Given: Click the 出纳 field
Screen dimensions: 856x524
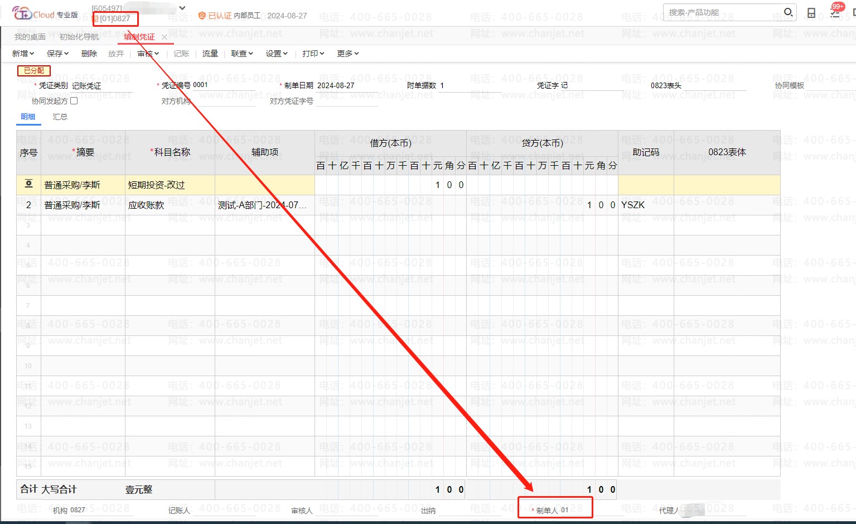Looking at the screenshot, I should [x=469, y=510].
